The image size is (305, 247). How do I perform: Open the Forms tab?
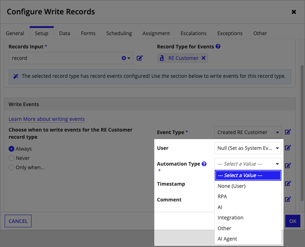[88, 33]
